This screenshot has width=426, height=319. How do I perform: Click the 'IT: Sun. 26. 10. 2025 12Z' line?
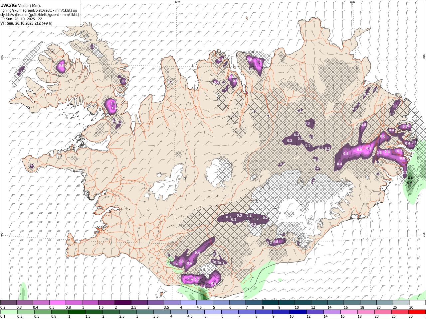[x=21, y=19]
